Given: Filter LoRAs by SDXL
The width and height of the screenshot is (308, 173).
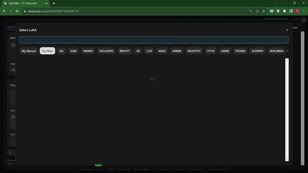Looking at the screenshot, I should 74,51.
